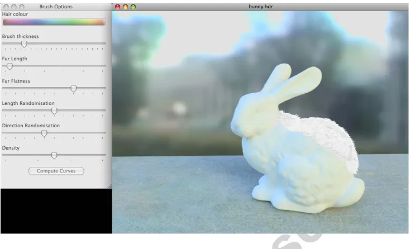Click the Brush Options grey close button
The width and height of the screenshot is (410, 249).
pos(6,7)
